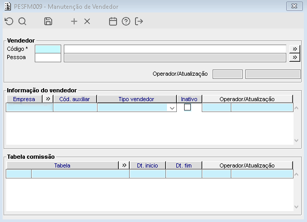Focus the Código input field
This screenshot has width=307, height=222.
[x=48, y=49]
